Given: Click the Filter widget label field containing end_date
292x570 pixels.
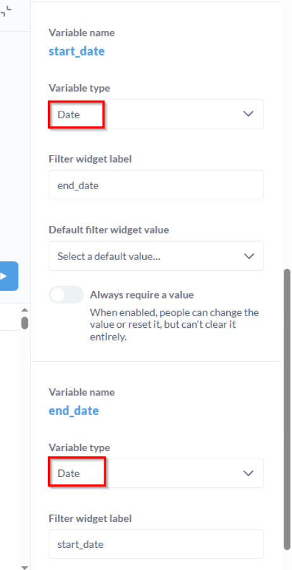Looking at the screenshot, I should pos(156,185).
